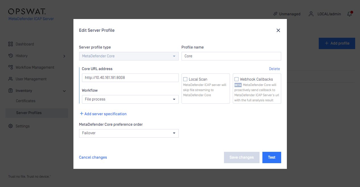Click the Local Scan description text
360x187 pixels.
point(205,90)
